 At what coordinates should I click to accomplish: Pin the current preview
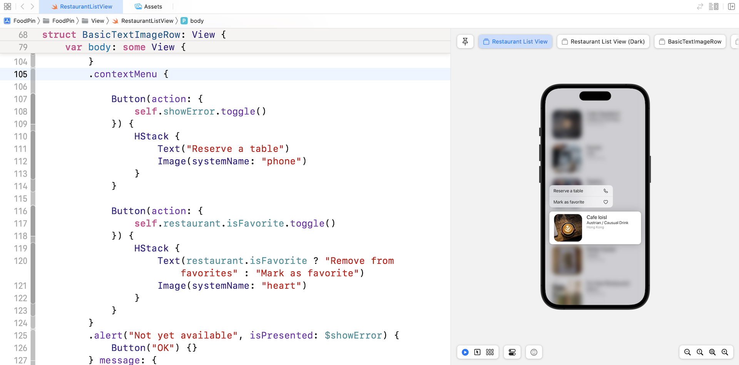[x=465, y=41]
